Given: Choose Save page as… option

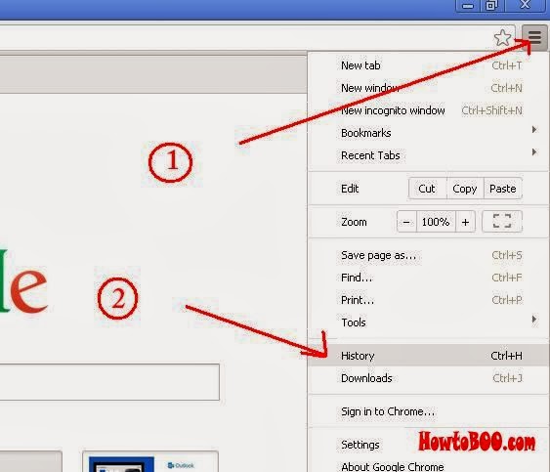Looking at the screenshot, I should click(428, 255).
